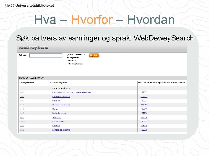
Task: Open the Naturvitenskap class link
Action: pos(59,113)
